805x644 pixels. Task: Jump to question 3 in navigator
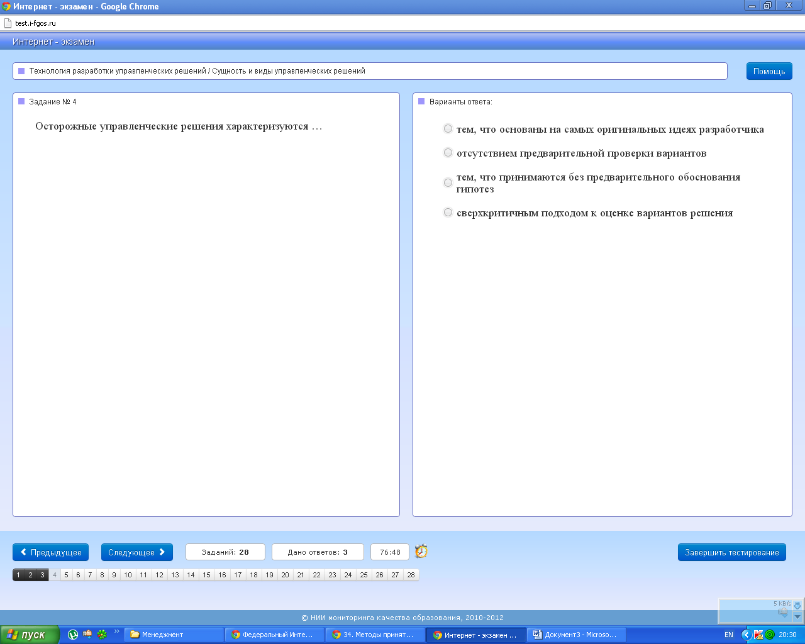click(x=42, y=575)
